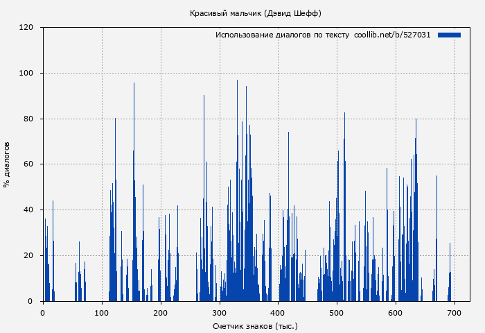Click the y-axis title % диалогов
The image size is (485, 333).
pos(7,164)
